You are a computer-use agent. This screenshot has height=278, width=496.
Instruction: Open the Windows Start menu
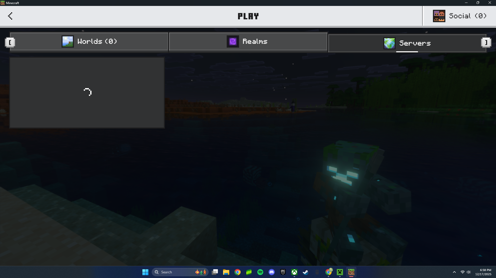pos(145,272)
